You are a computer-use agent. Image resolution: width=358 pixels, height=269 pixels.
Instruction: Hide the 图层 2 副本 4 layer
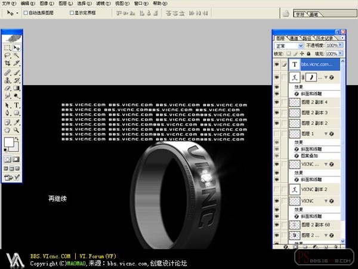[277, 102]
